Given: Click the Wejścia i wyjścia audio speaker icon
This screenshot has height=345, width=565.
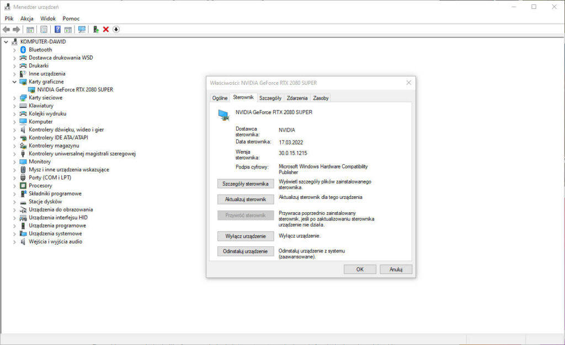Looking at the screenshot, I should tap(23, 242).
